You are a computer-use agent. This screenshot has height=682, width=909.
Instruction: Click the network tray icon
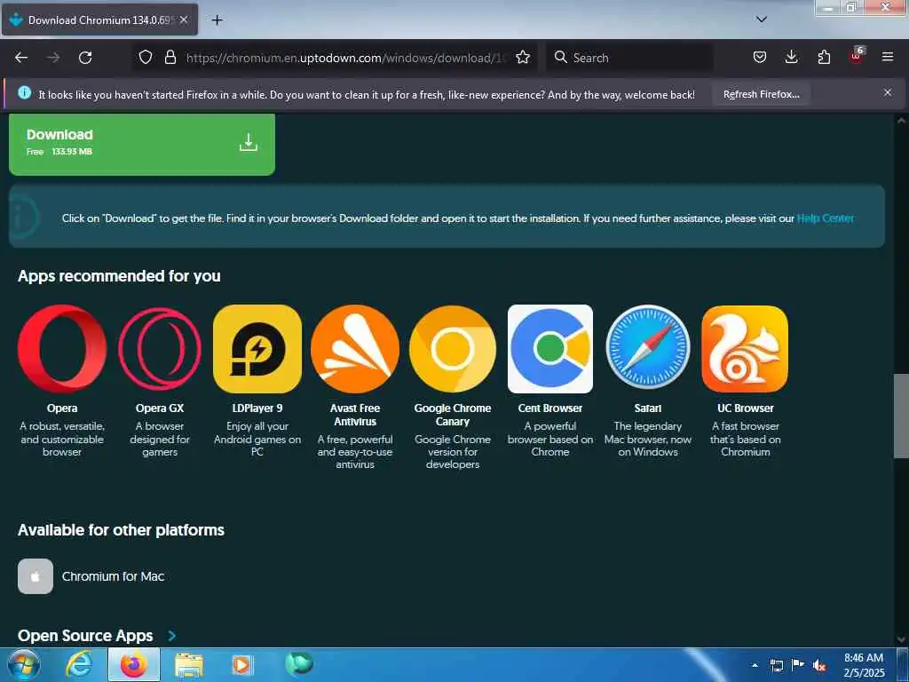click(776, 666)
